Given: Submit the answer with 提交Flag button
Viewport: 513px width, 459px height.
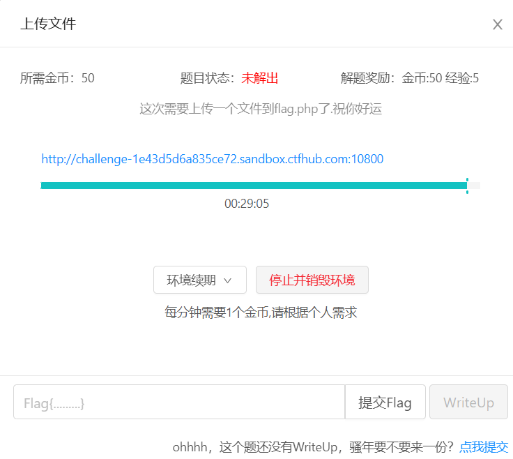Looking at the screenshot, I should tap(385, 402).
